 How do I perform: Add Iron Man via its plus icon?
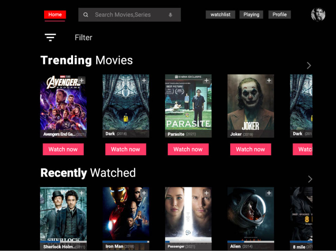144,192
